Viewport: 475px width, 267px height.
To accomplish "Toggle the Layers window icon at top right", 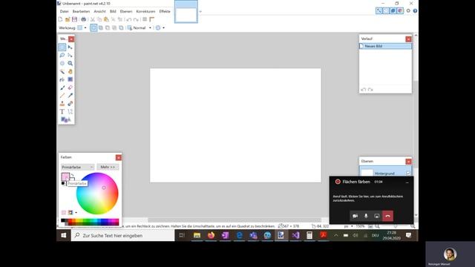I will [393, 10].
